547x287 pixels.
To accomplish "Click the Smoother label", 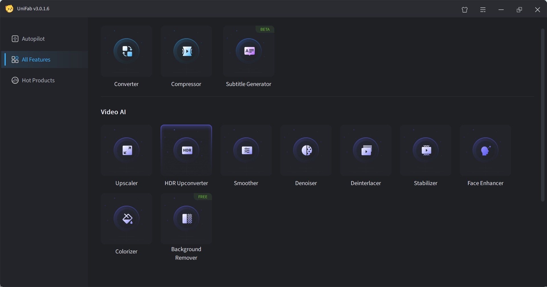I will [246, 183].
